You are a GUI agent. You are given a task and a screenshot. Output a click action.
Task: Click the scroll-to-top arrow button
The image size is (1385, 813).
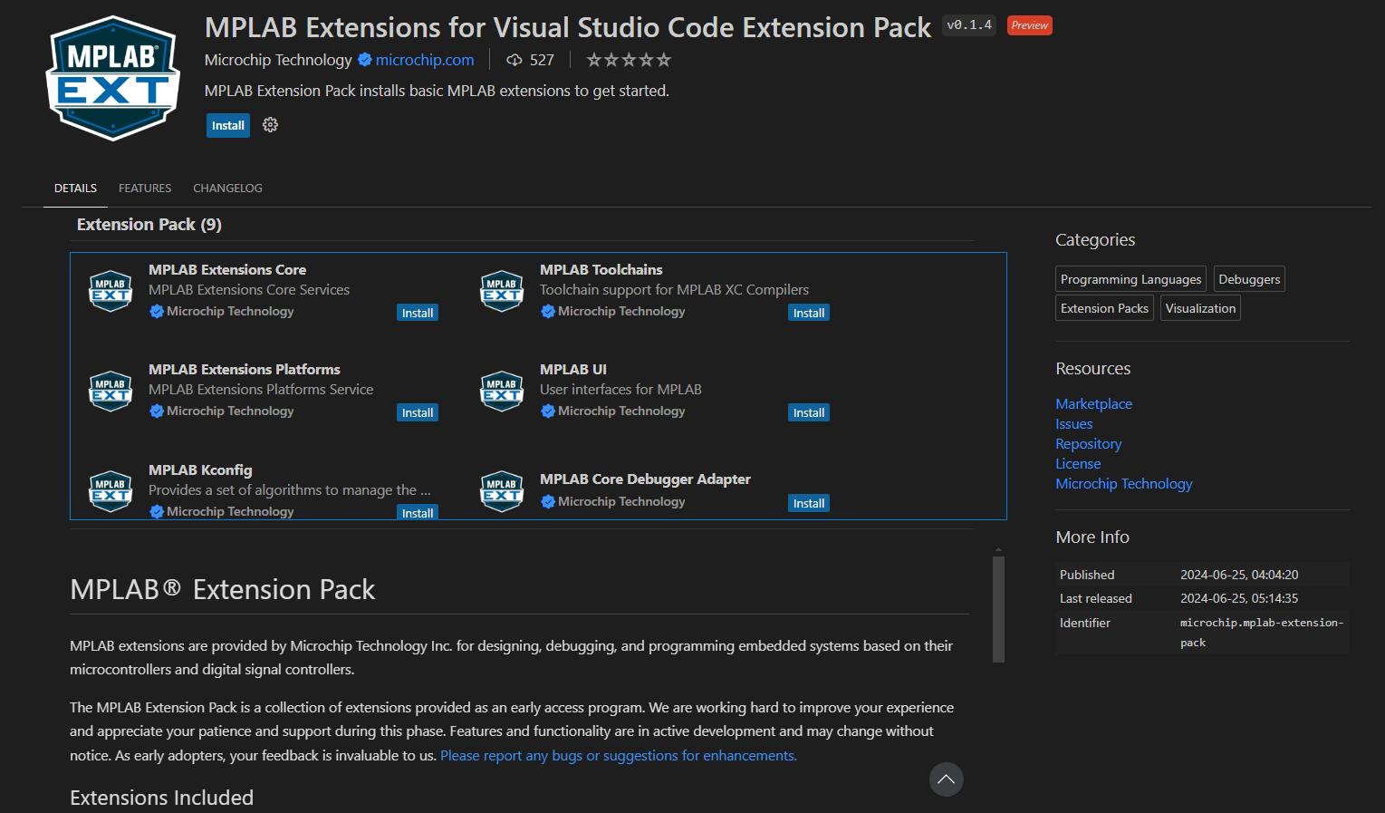946,779
